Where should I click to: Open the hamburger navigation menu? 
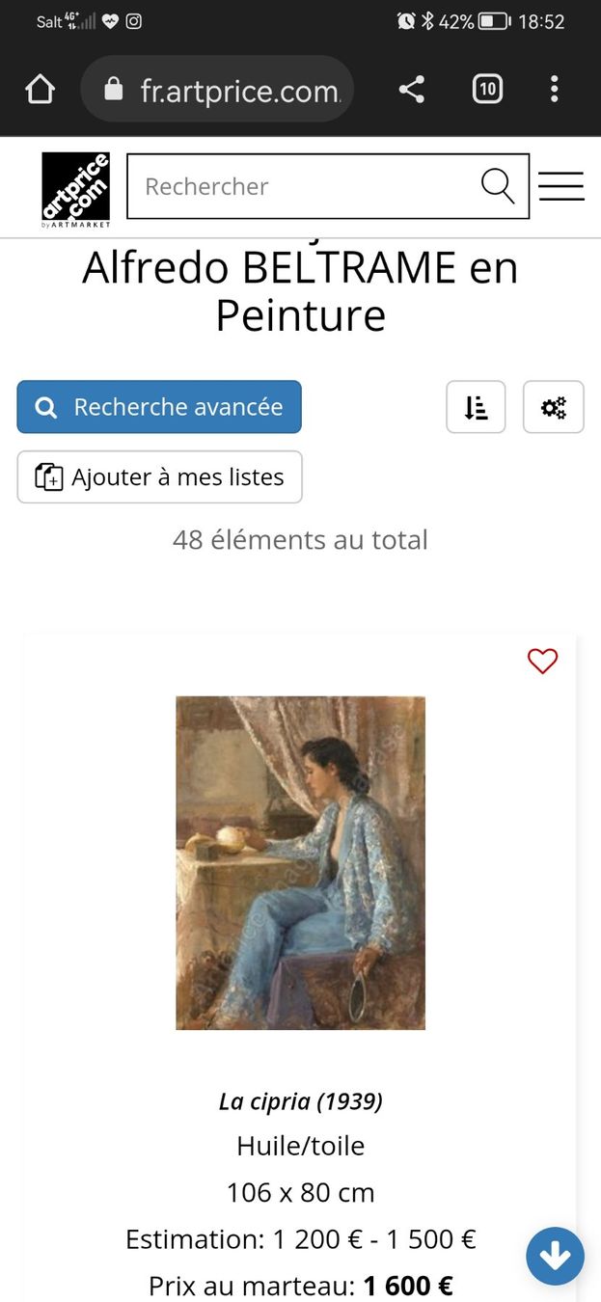561,186
